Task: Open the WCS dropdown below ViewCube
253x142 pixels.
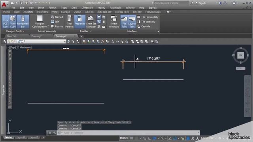Action: [x=240, y=68]
